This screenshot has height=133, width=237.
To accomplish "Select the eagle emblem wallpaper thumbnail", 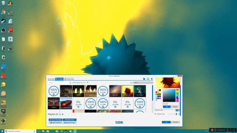I will coord(54,103).
